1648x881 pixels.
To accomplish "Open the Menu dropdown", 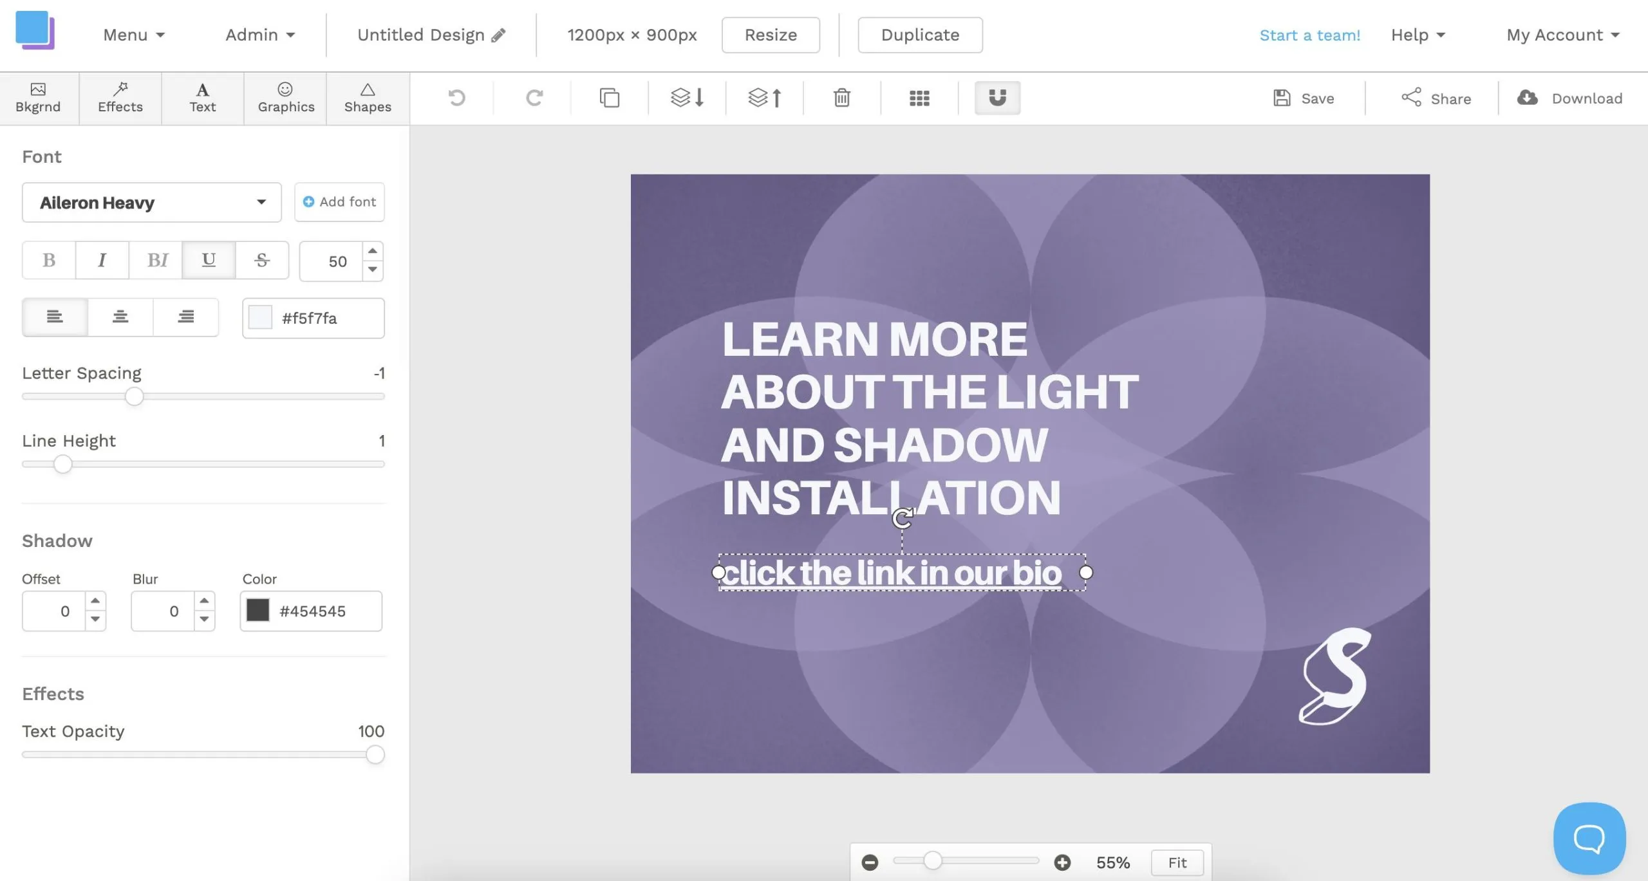I will [134, 35].
